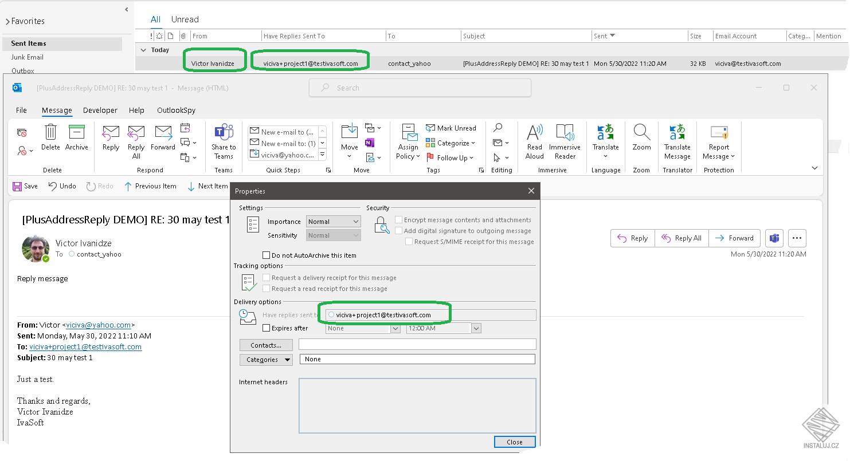Toggle Do not AutoArchive this item
The image size is (850, 461).
(x=266, y=255)
